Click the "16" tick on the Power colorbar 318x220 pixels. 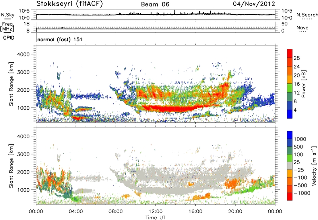click(297, 84)
